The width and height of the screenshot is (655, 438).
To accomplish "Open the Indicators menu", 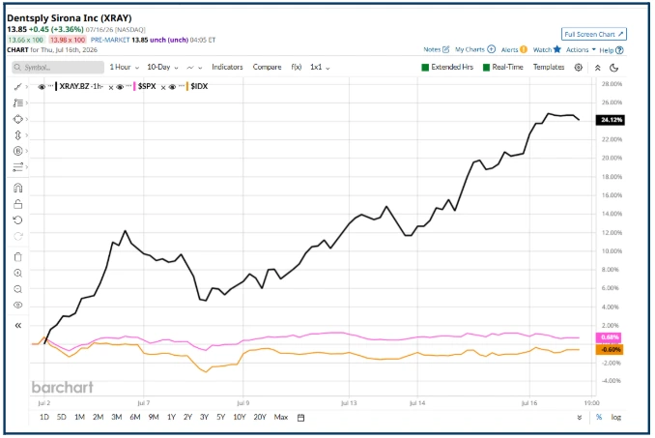I will click(227, 67).
